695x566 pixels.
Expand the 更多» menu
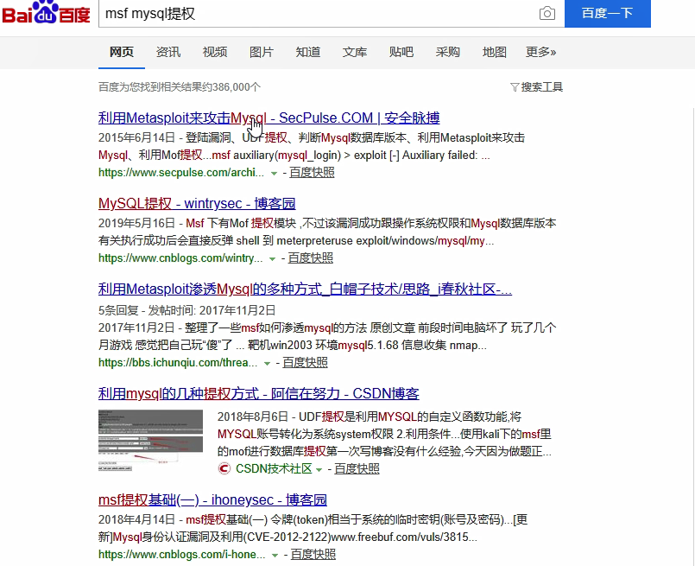coord(540,53)
